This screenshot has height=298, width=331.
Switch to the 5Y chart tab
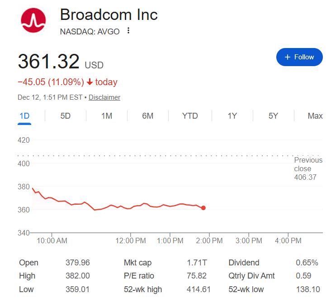pos(273,116)
